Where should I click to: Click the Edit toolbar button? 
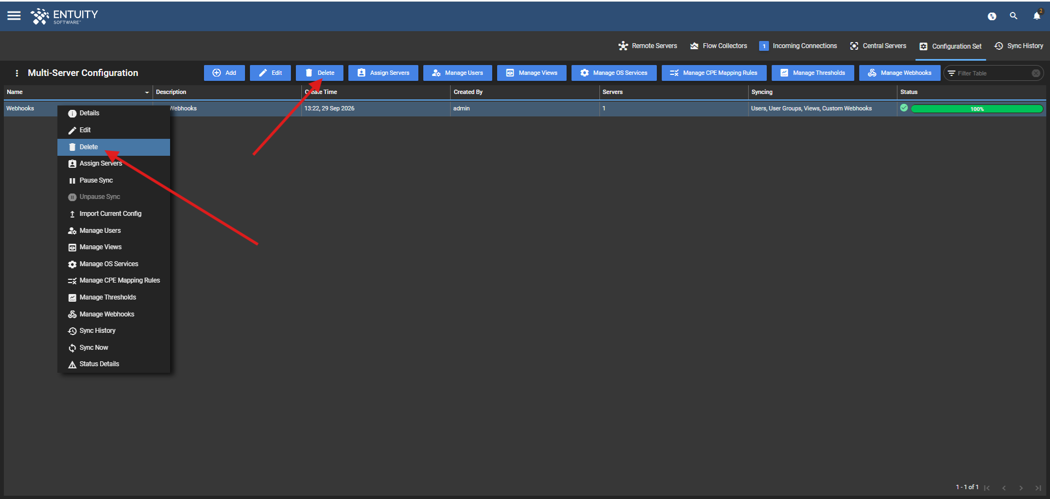(x=270, y=73)
